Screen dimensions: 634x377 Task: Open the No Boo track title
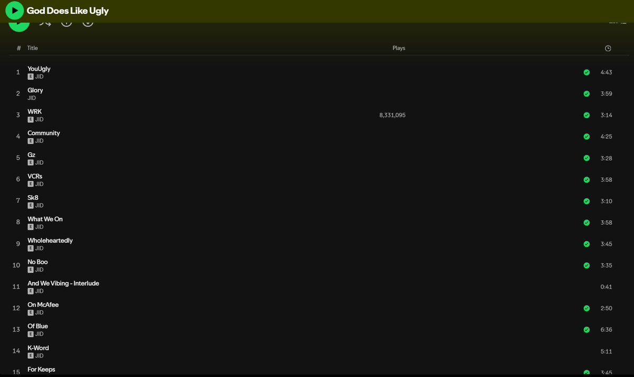click(38, 262)
